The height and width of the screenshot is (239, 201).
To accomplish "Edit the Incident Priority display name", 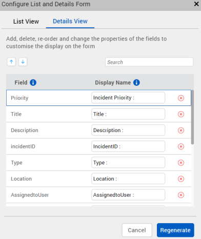I will click(128, 98).
